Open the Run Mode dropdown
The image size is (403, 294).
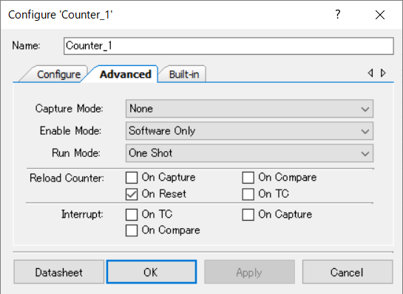click(x=249, y=153)
